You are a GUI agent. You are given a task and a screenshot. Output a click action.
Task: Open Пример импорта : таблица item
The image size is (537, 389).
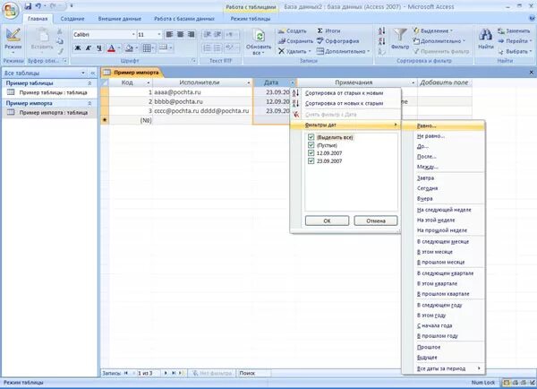click(x=49, y=113)
